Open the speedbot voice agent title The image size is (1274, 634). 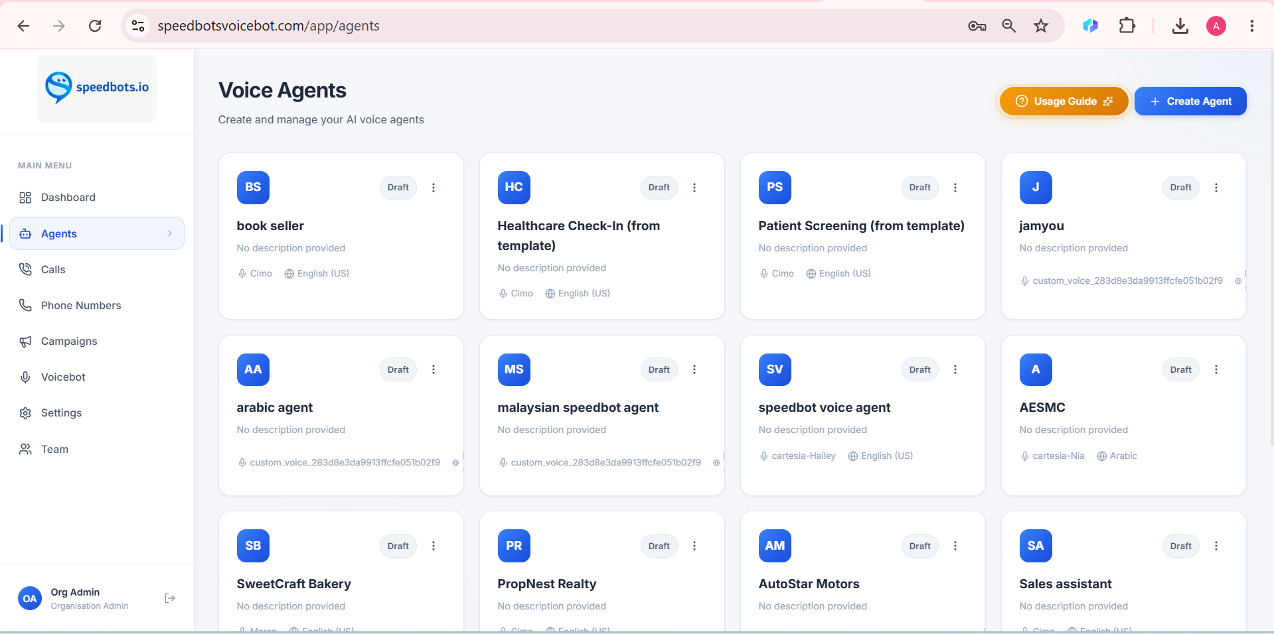tap(824, 408)
